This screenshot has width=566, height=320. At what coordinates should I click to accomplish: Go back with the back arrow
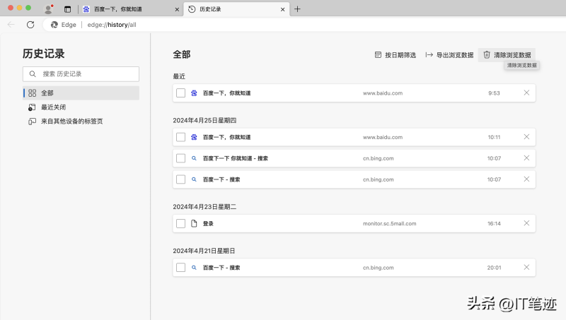11,25
